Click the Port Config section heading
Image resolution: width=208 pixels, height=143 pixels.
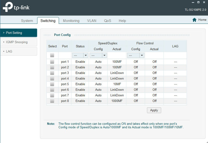pyautogui.click(x=62, y=35)
